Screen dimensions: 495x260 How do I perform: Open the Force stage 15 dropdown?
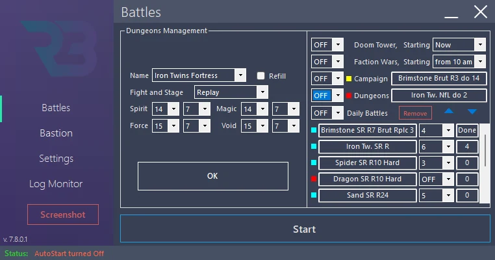[173, 125]
